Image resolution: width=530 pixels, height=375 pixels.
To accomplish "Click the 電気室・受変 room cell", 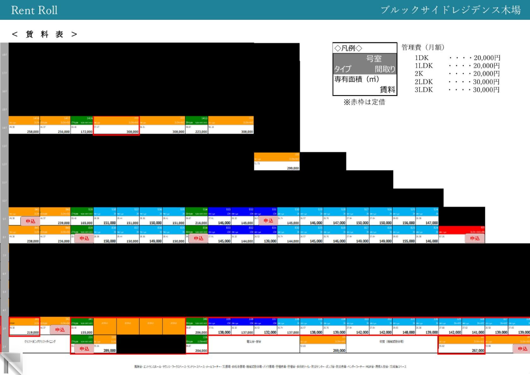I will tap(254, 341).
